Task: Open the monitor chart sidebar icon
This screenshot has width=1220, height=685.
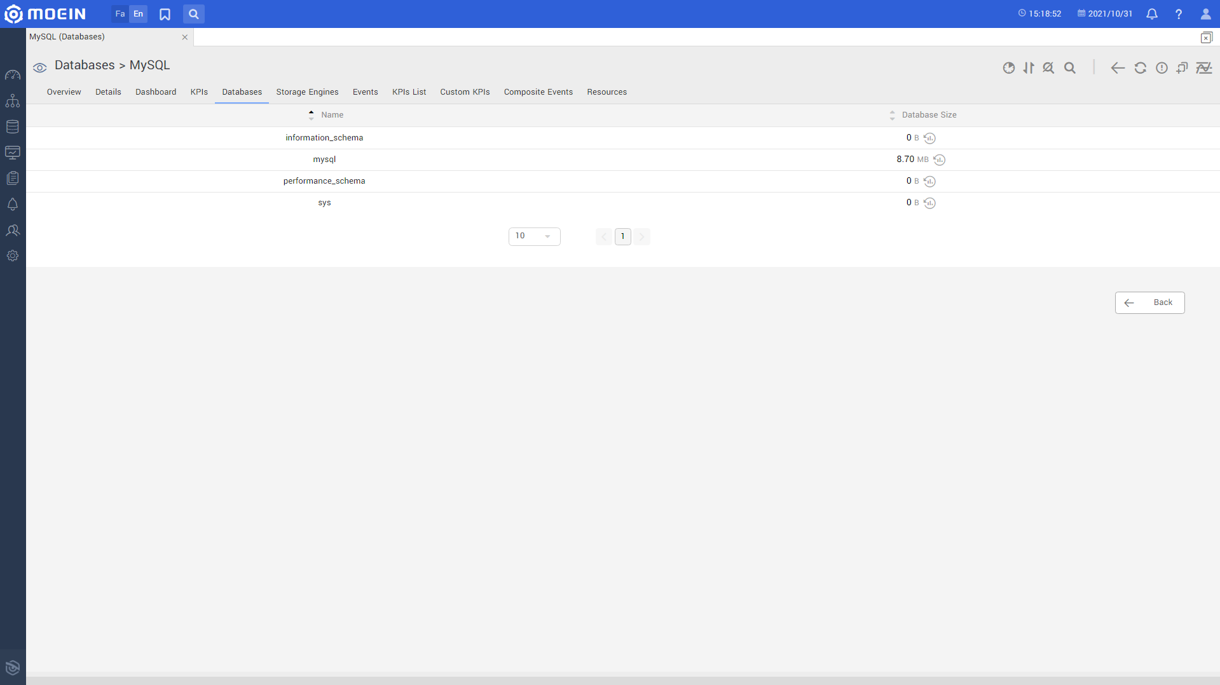Action: (x=13, y=153)
